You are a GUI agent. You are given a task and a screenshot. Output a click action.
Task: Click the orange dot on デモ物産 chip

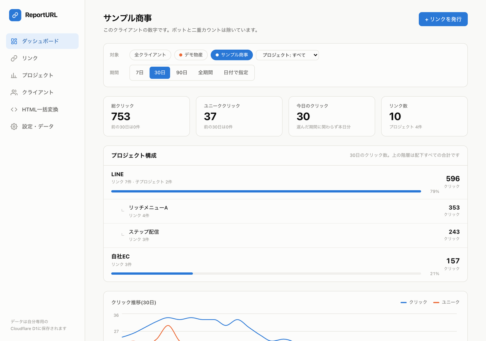coord(181,55)
